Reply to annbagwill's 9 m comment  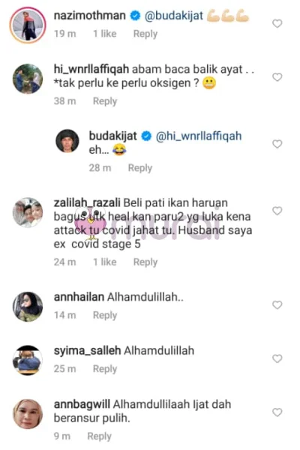coord(99,436)
